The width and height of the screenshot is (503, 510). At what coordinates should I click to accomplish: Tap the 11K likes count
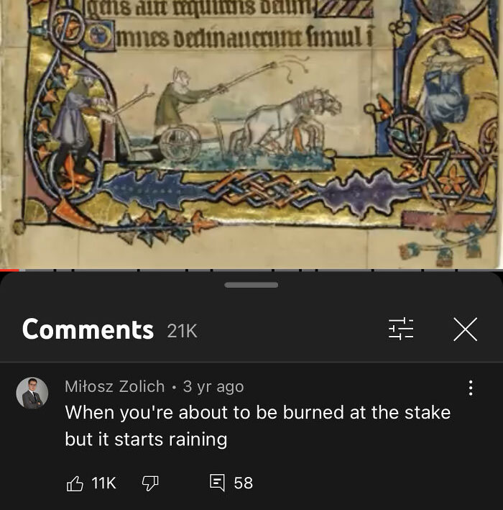coord(103,483)
